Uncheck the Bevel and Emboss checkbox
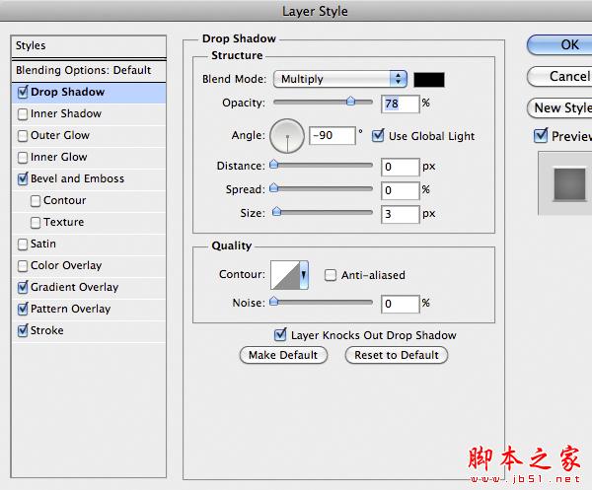This screenshot has height=490, width=592. pyautogui.click(x=23, y=178)
